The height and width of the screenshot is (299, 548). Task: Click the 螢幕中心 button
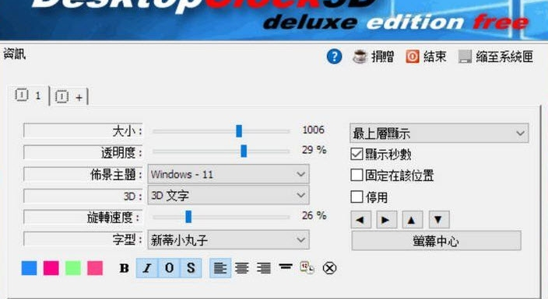coord(436,241)
